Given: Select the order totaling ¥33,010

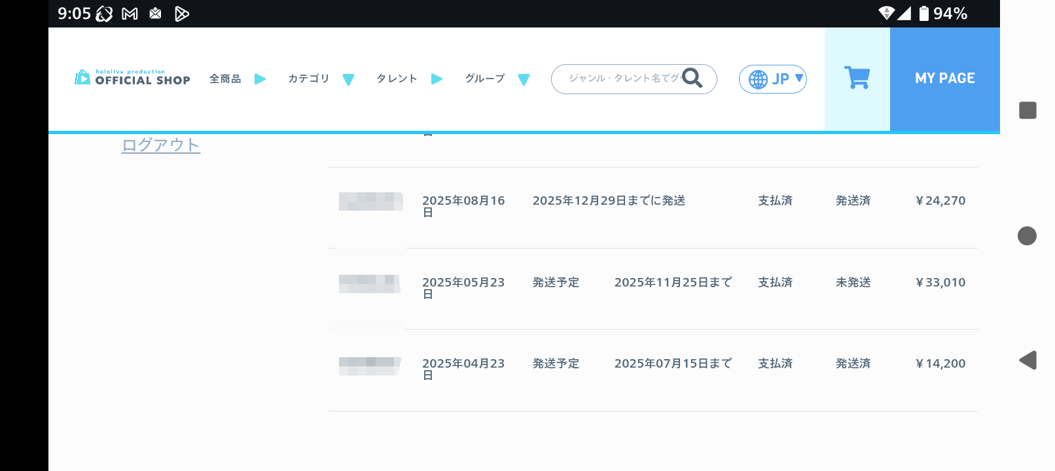Looking at the screenshot, I should pyautogui.click(x=940, y=283).
